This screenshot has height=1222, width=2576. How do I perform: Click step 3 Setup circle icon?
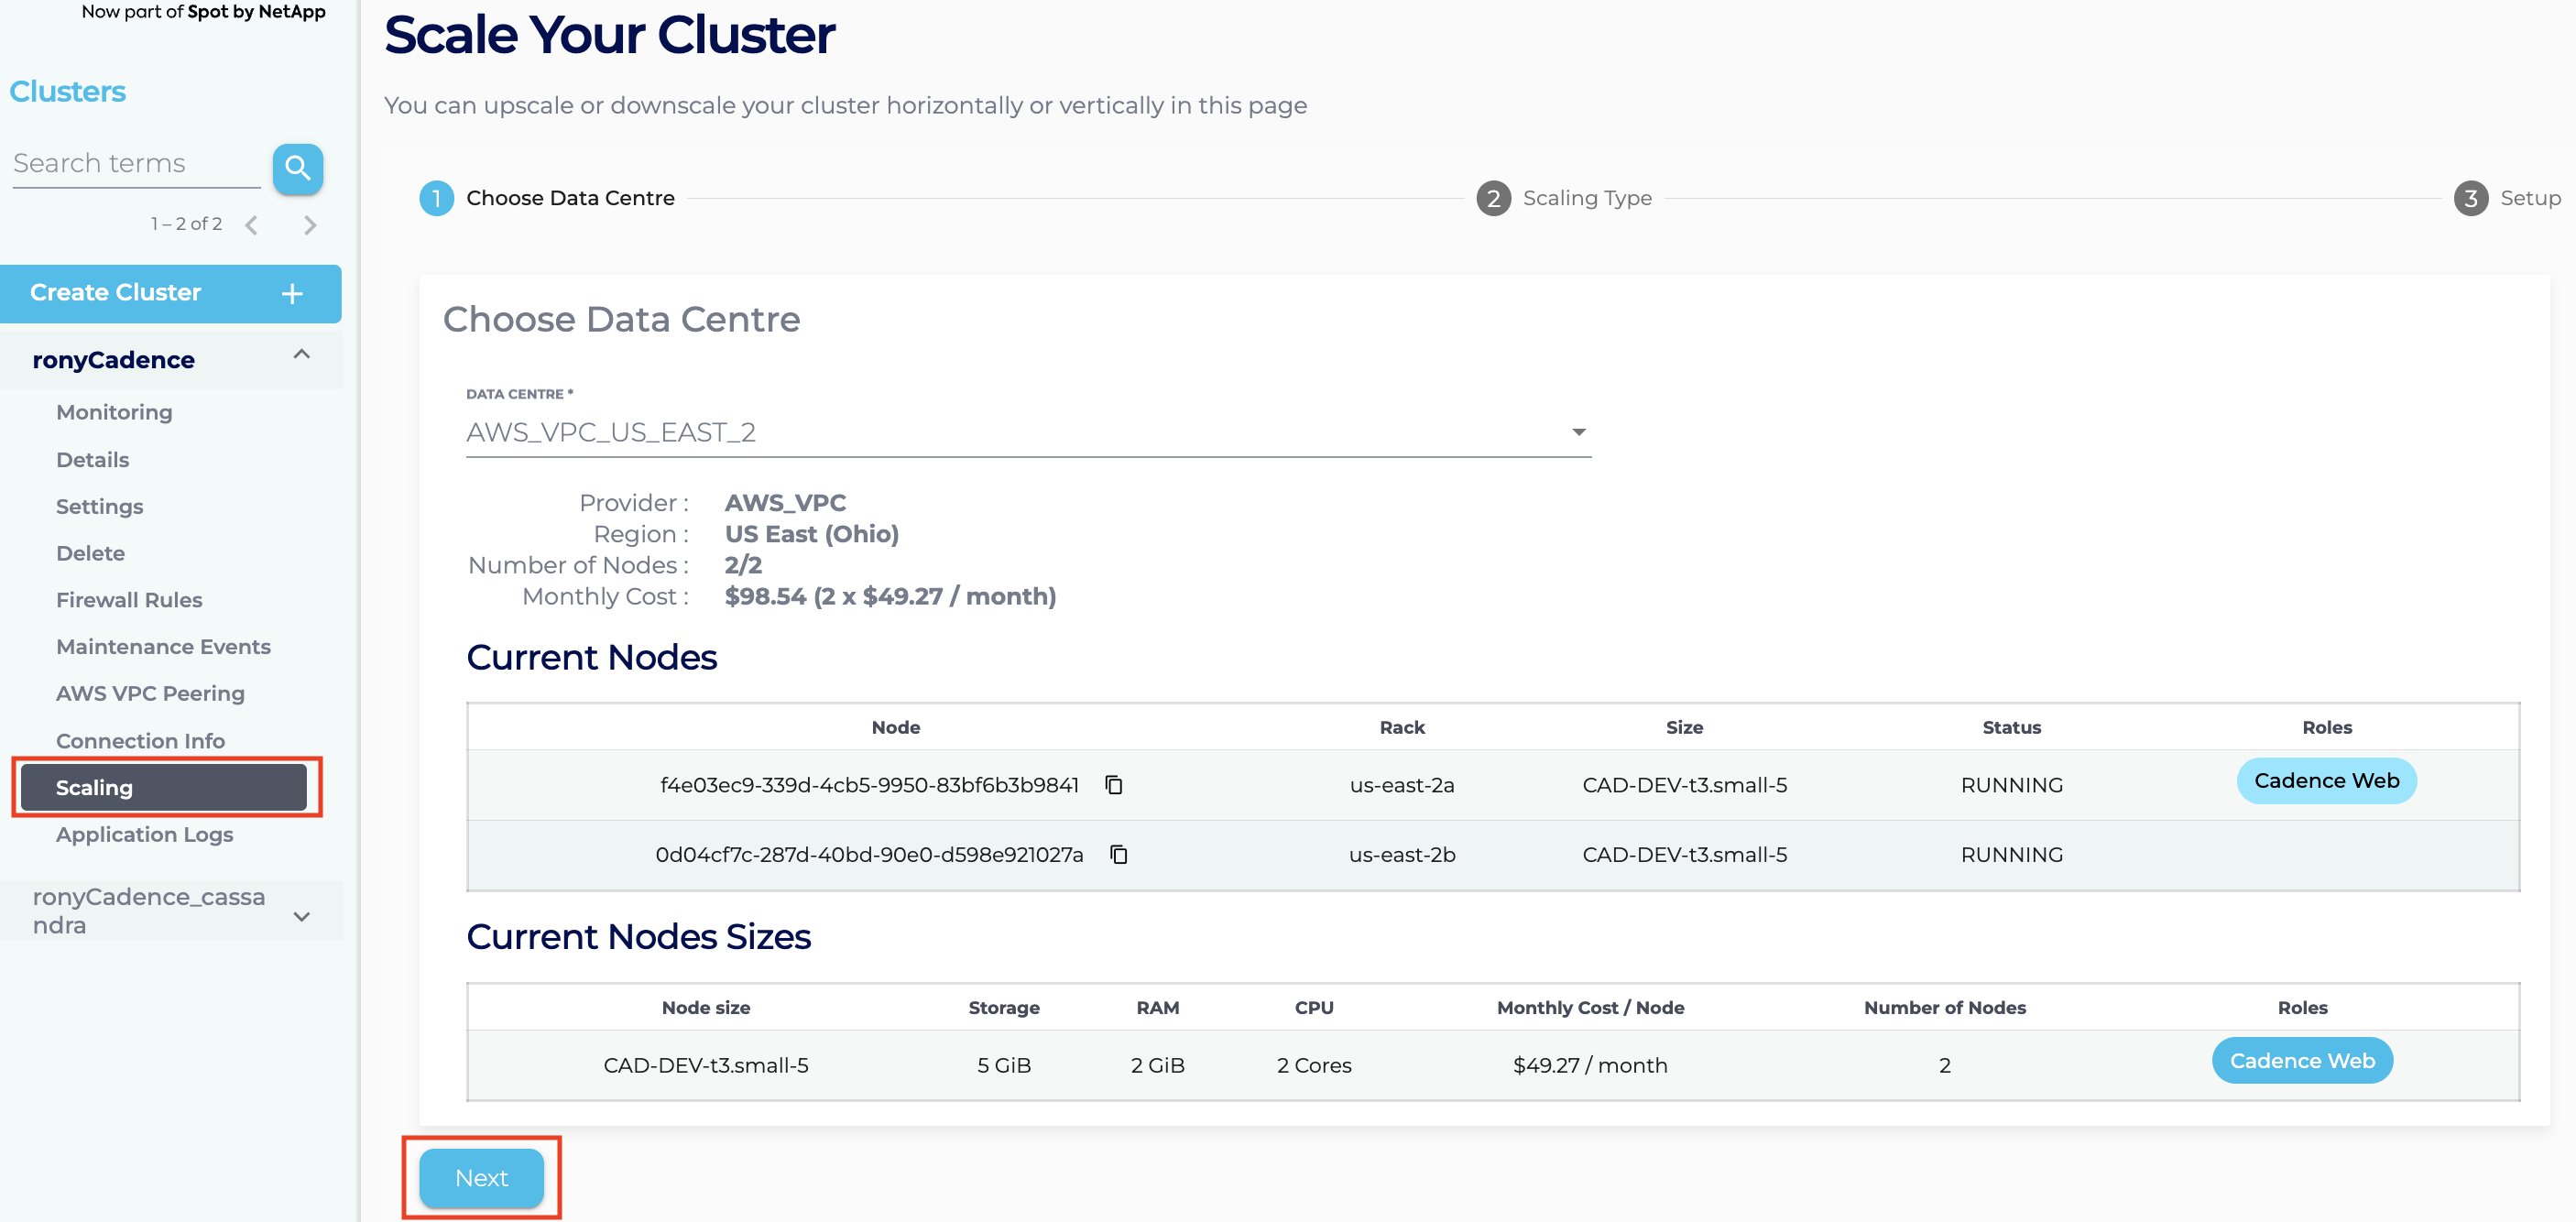tap(2470, 198)
